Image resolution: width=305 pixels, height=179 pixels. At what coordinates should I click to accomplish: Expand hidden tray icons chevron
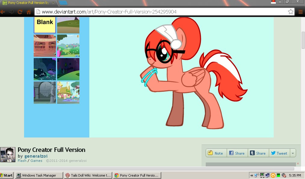252,175
